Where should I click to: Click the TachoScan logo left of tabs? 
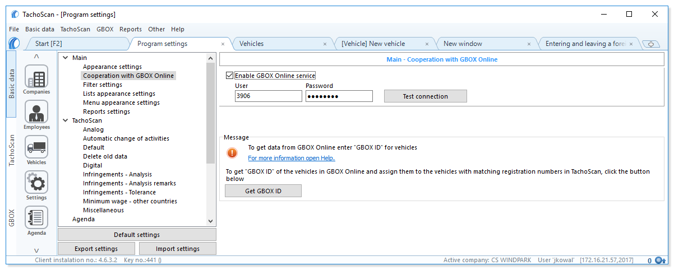pos(14,43)
